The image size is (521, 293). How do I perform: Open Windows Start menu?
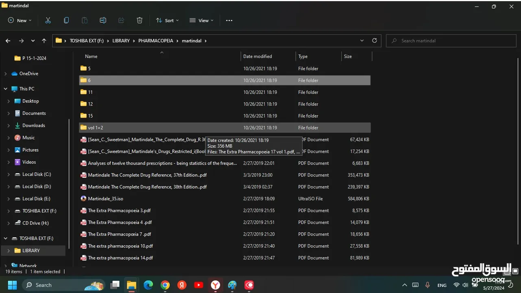point(12,285)
